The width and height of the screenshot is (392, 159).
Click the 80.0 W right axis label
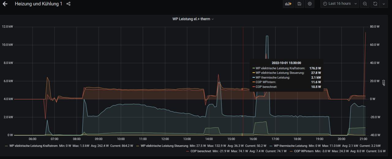(x=375, y=27)
